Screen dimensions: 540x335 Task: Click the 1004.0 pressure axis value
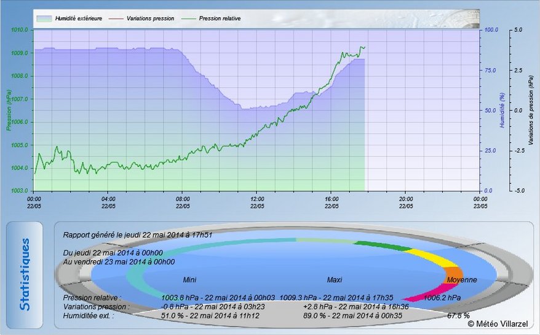(x=20, y=168)
